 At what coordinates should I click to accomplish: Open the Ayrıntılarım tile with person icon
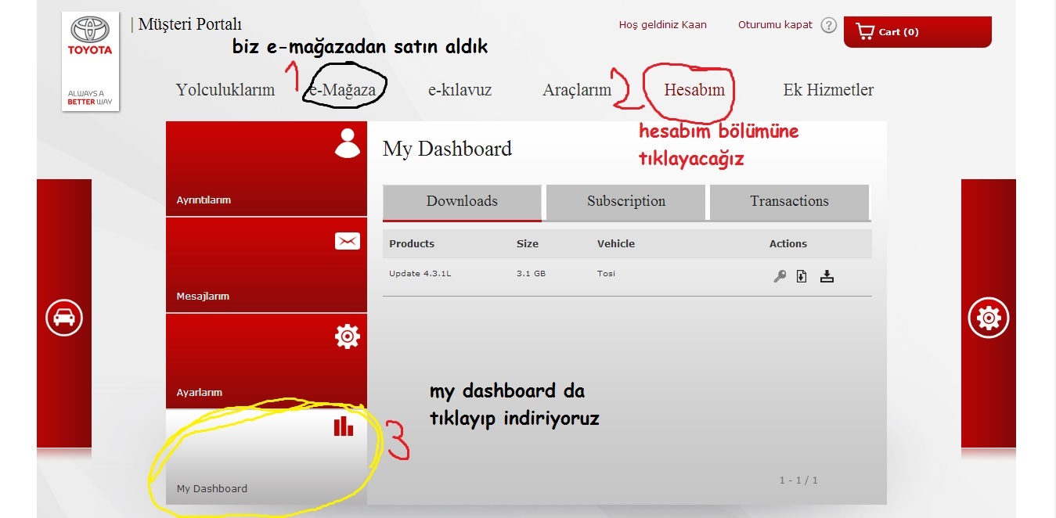point(266,169)
